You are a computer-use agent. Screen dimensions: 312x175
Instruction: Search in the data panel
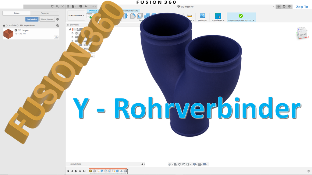point(57,6)
